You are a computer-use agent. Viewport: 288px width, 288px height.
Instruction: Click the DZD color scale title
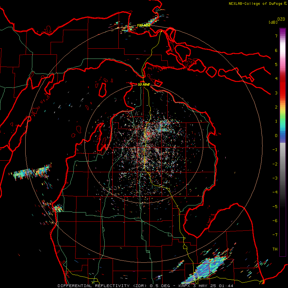[281, 19]
